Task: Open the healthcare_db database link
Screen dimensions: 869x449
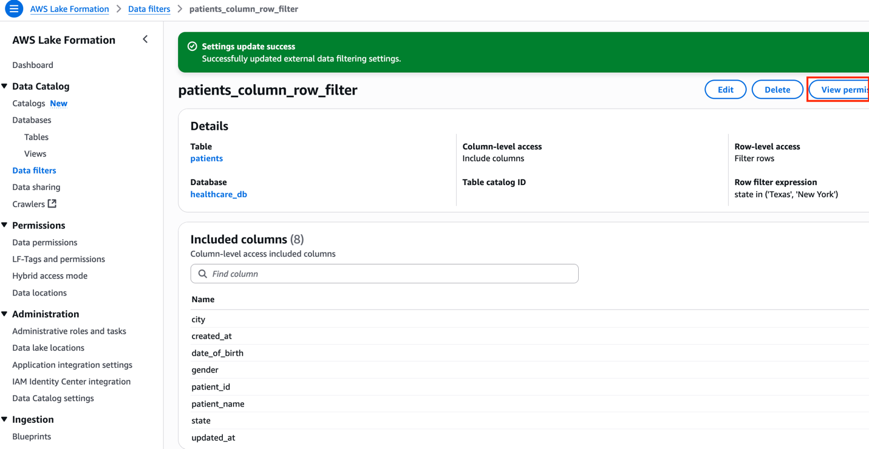Action: (219, 194)
